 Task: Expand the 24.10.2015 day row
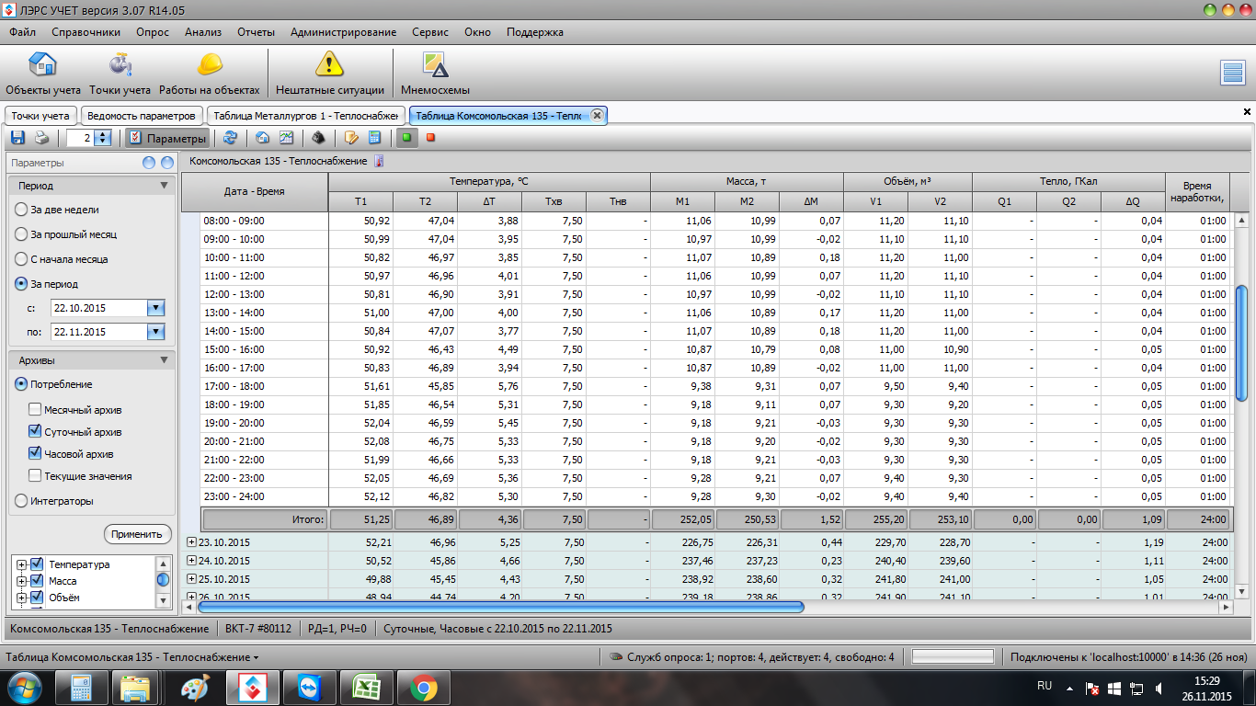click(x=191, y=561)
